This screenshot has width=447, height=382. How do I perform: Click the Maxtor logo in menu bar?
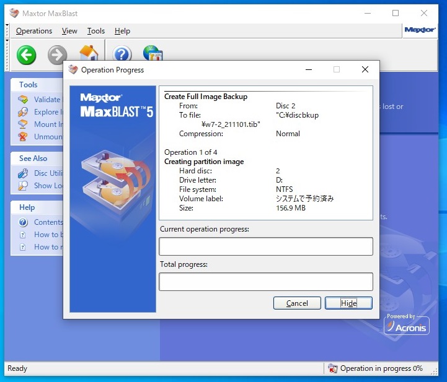420,30
